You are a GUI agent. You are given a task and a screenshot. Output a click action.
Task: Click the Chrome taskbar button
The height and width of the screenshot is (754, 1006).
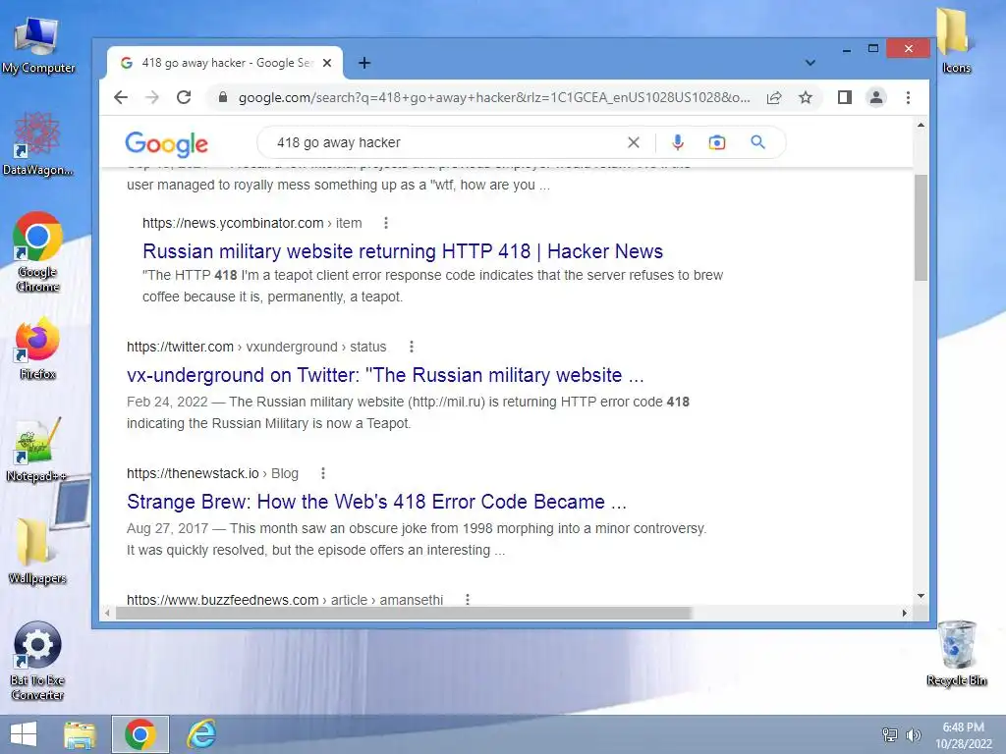(x=140, y=734)
